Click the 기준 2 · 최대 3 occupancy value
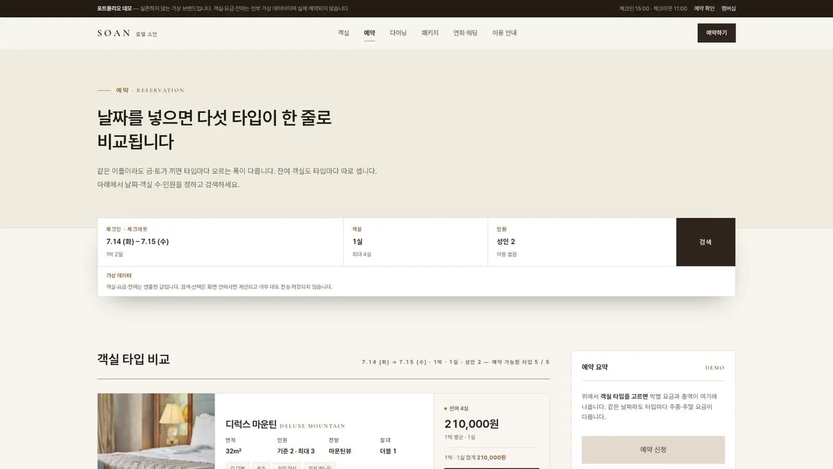This screenshot has height=469, width=833. (296, 451)
